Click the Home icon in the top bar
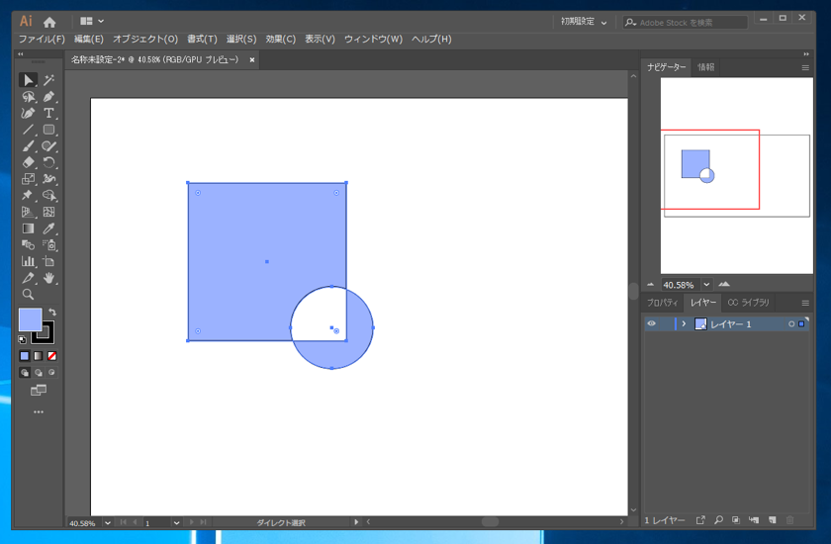This screenshot has height=544, width=831. 49,21
